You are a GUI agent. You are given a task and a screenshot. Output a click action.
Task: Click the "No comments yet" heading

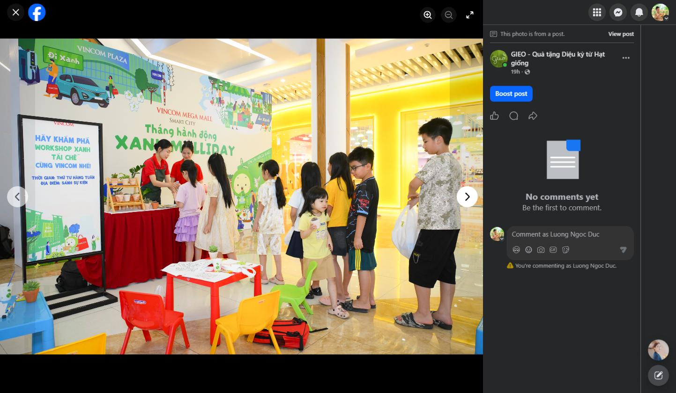562,197
